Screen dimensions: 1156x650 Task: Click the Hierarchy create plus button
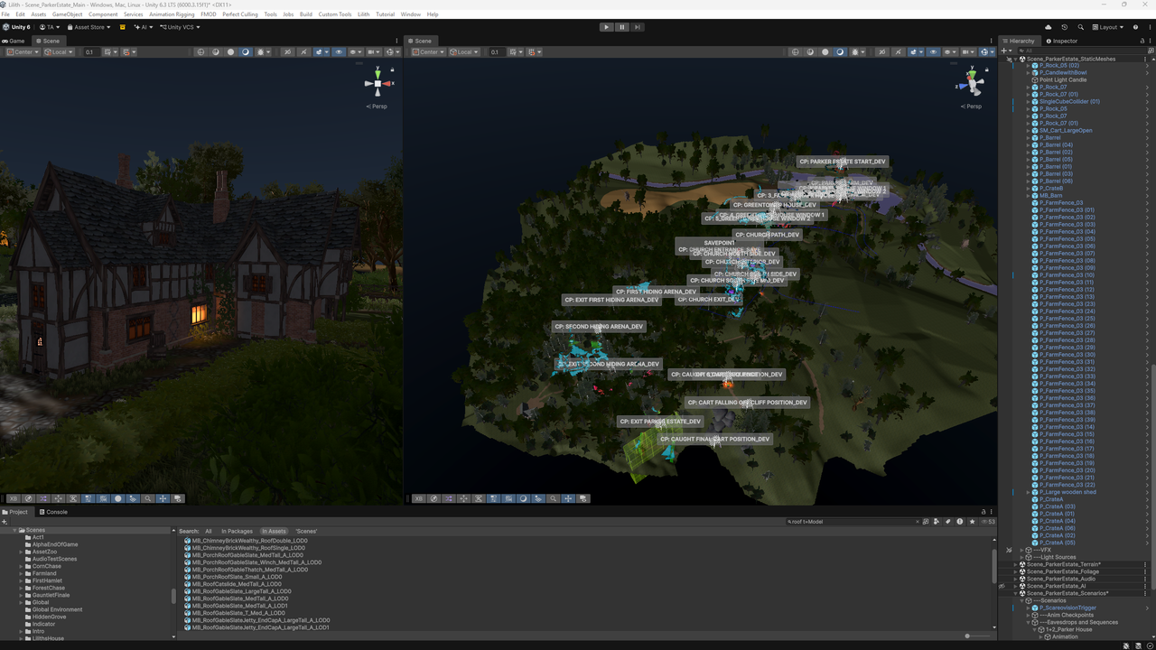(1006, 51)
